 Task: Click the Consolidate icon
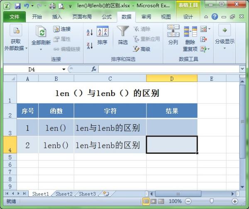pos(204,39)
